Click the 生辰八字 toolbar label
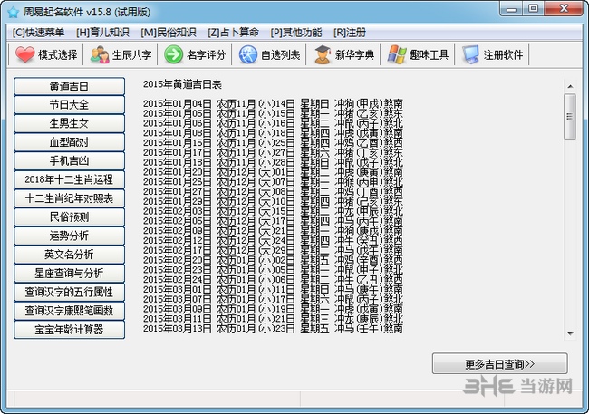 (132, 55)
